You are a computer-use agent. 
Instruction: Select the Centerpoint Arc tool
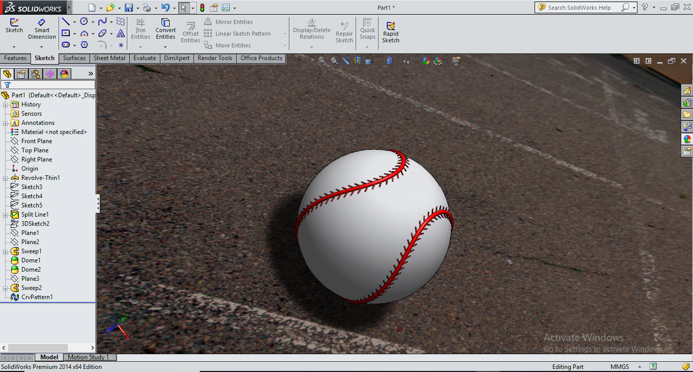(x=84, y=33)
